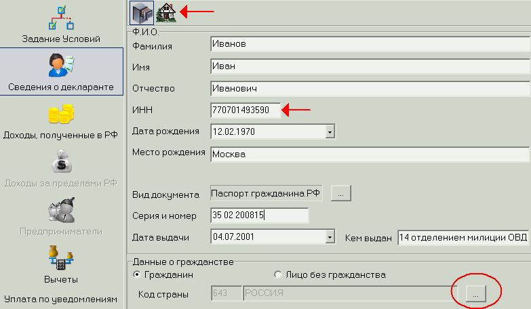Expand the Дата выдачи date dropdown
The width and height of the screenshot is (531, 309).
pos(330,237)
